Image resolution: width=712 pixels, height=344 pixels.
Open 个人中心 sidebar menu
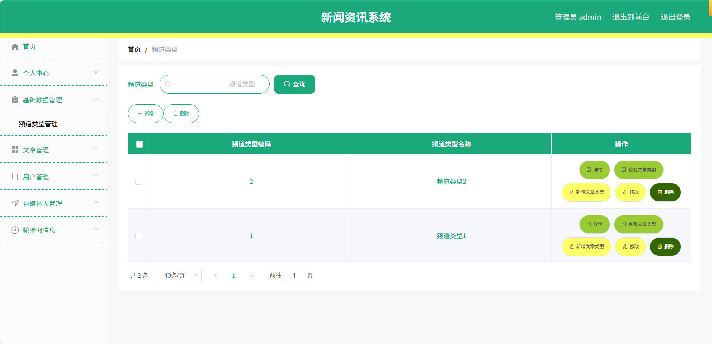pos(54,73)
